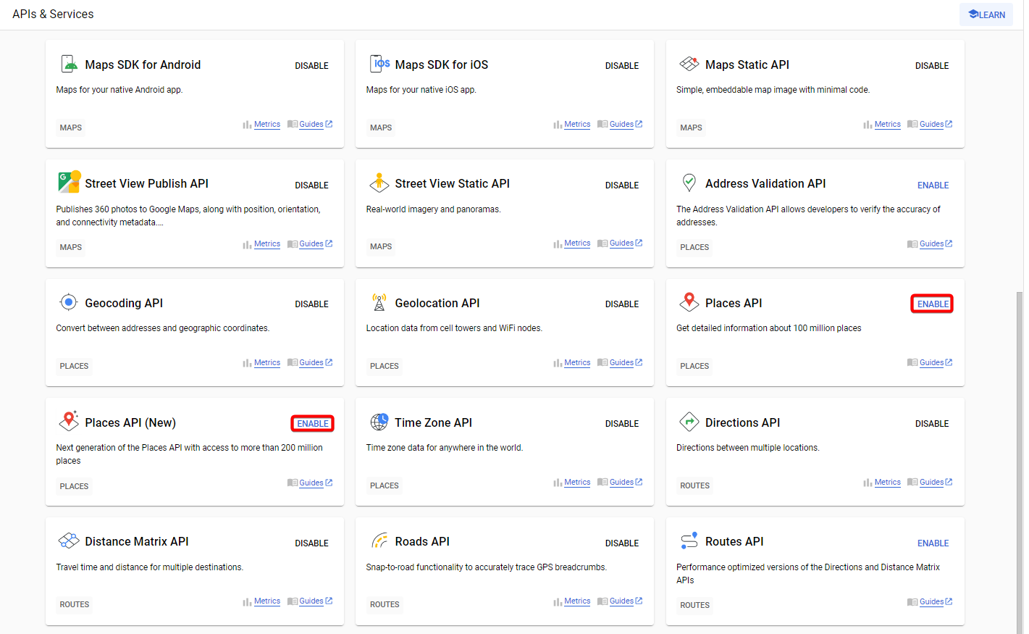
Task: Open Metrics for Street View Publish API
Action: tap(267, 244)
